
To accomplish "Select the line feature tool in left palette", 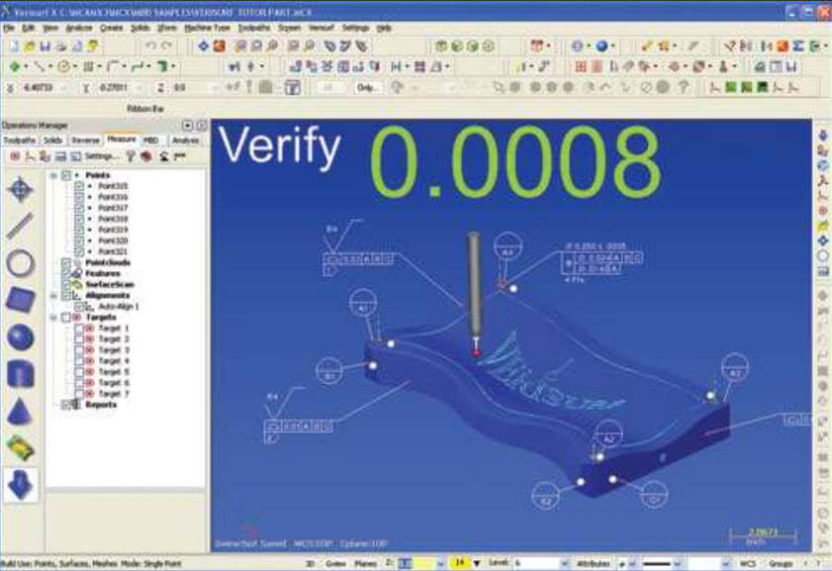I will [x=20, y=226].
